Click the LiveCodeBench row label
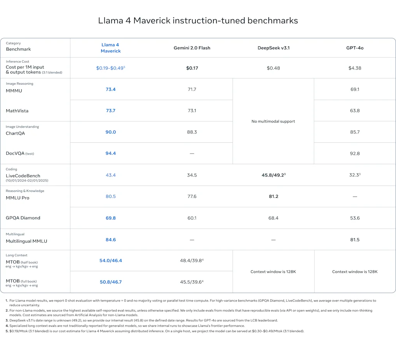This screenshot has height=338, width=396. (23, 176)
